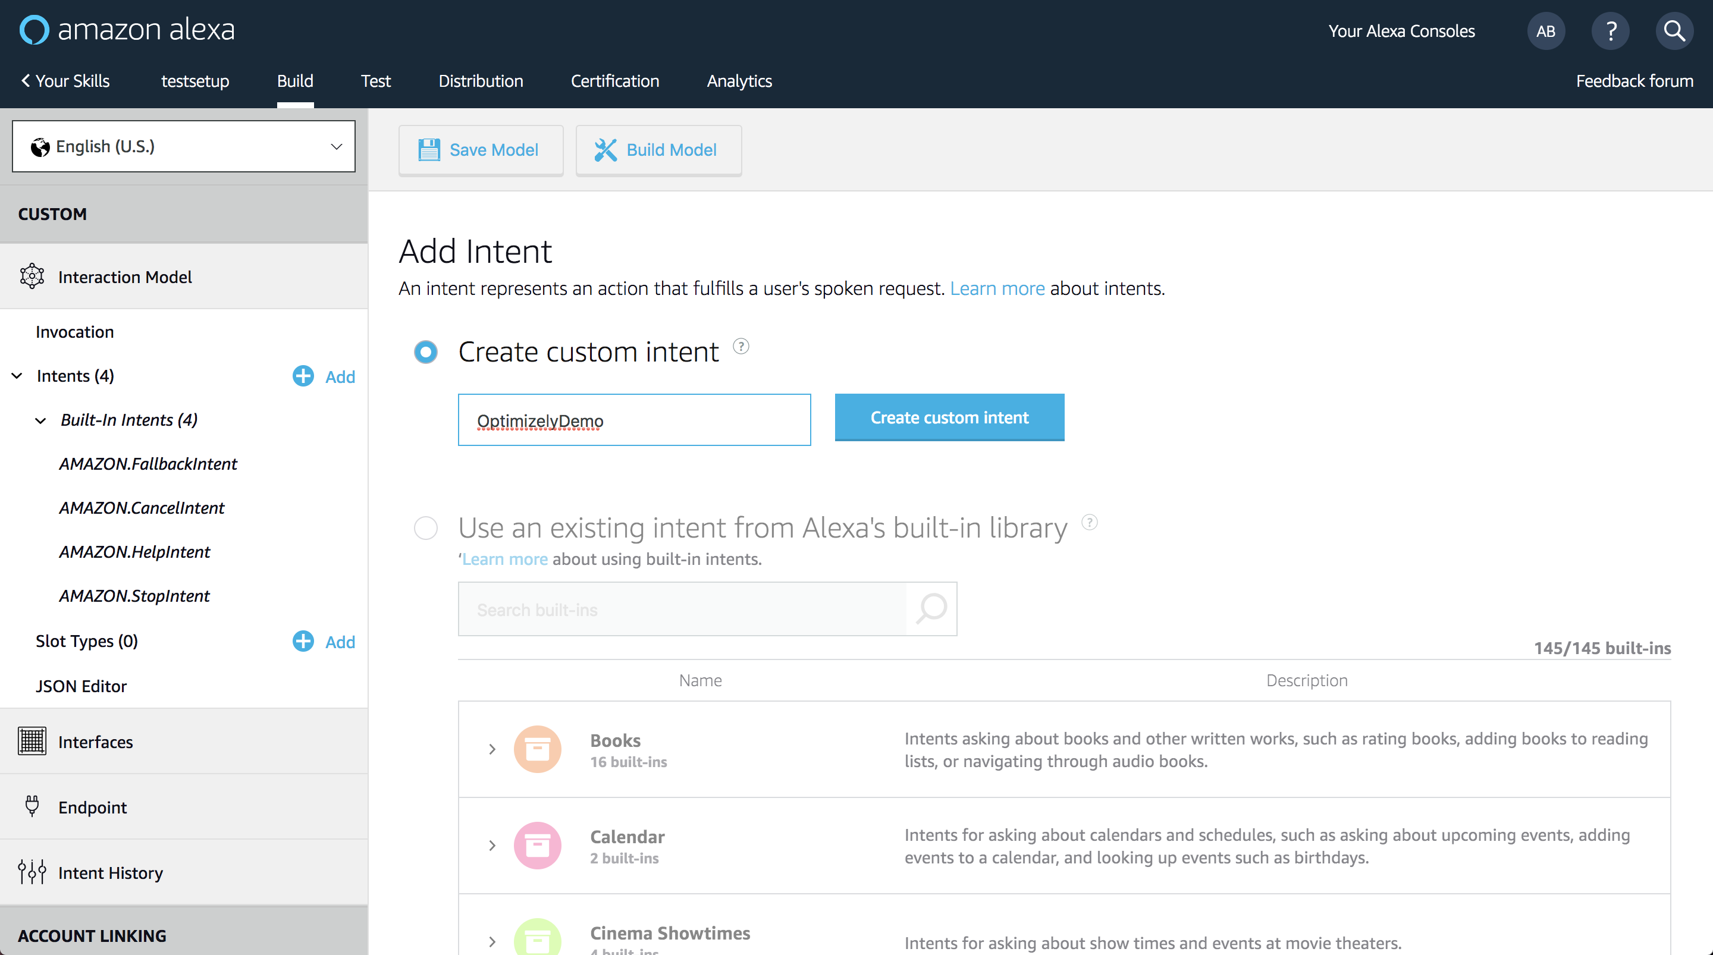Screen dimensions: 1713x955
Task: Select AMAZON.HelpIntent in the sidebar
Action: tap(134, 552)
